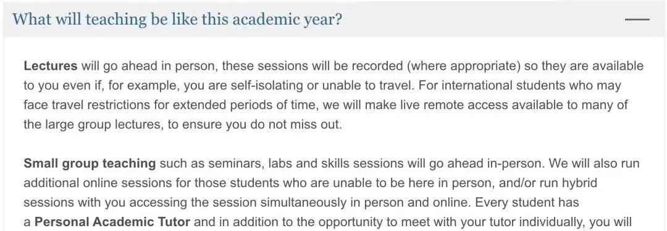The image size is (667, 231).
Task: Click the bold 'Personal Academic Tutor' text
Action: click(x=112, y=222)
